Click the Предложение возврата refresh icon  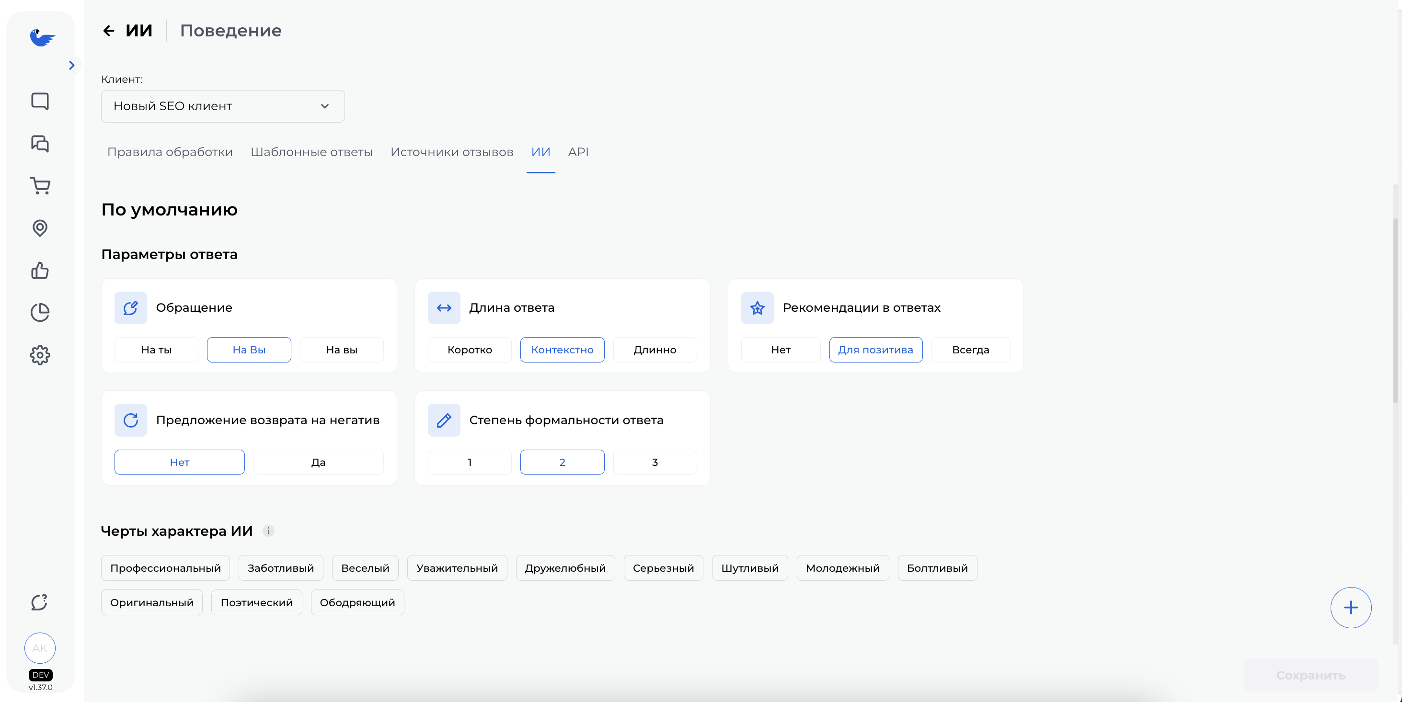point(131,420)
